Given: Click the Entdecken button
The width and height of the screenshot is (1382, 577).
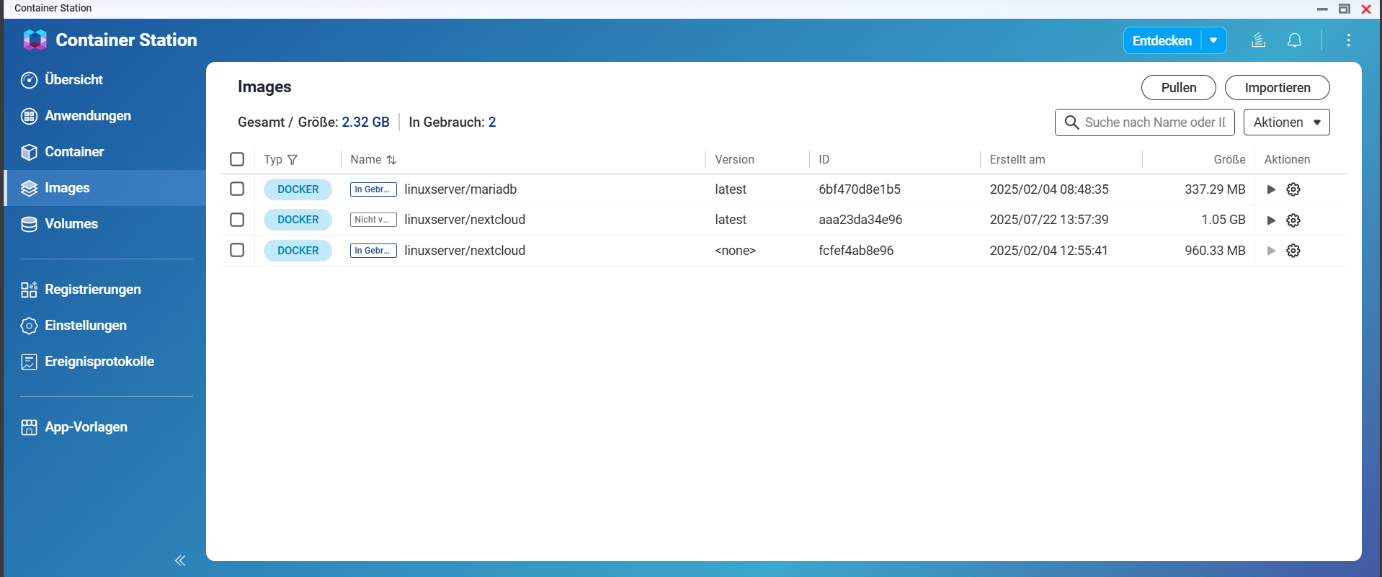Looking at the screenshot, I should tap(1162, 40).
